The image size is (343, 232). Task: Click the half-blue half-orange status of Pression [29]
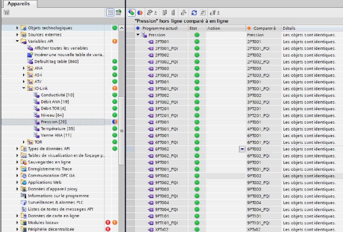click(115, 122)
